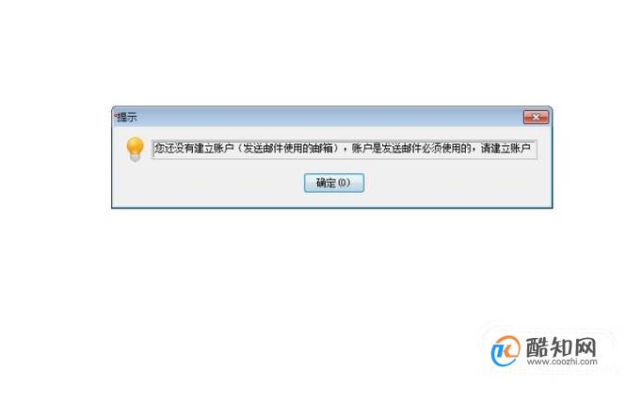642x402 pixels.
Task: Click the closing words 请建立账户 in message
Action: pyautogui.click(x=506, y=148)
